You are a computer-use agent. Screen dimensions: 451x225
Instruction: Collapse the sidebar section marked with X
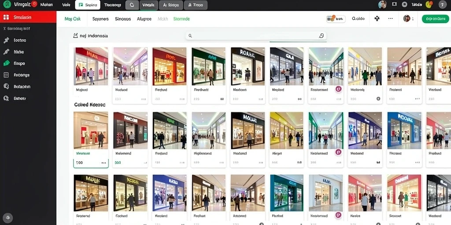[17, 29]
